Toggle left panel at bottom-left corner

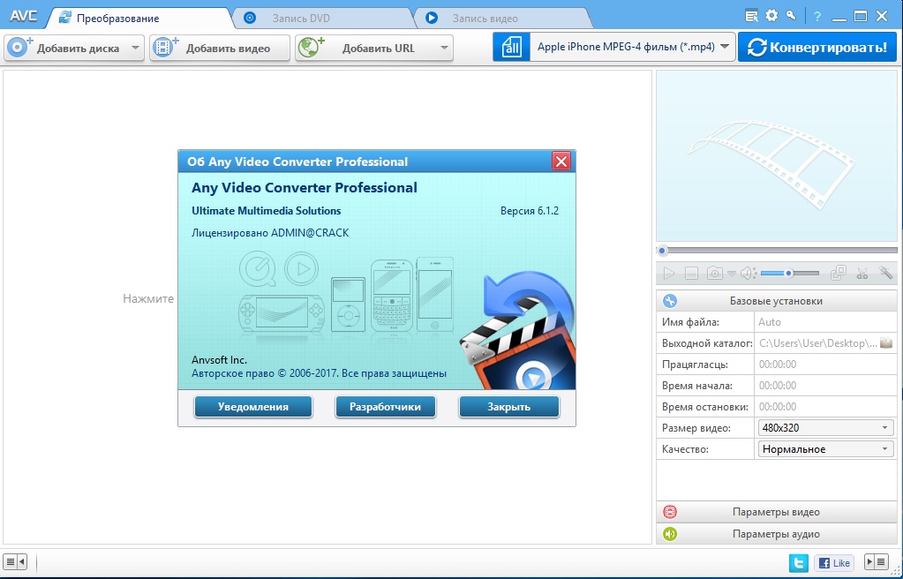(15, 561)
